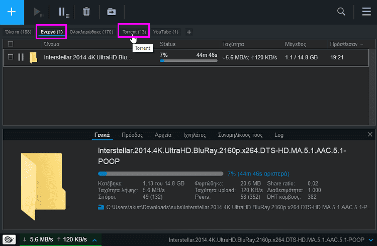Click the folder icon in Interstellar row
The image size is (377, 246).
click(x=33, y=57)
